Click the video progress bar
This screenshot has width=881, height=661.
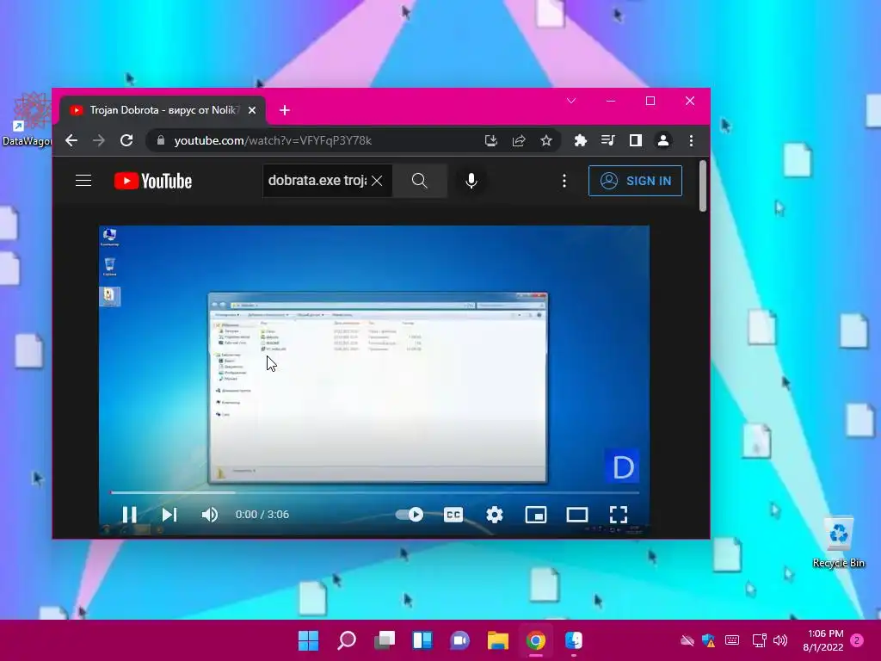[375, 492]
